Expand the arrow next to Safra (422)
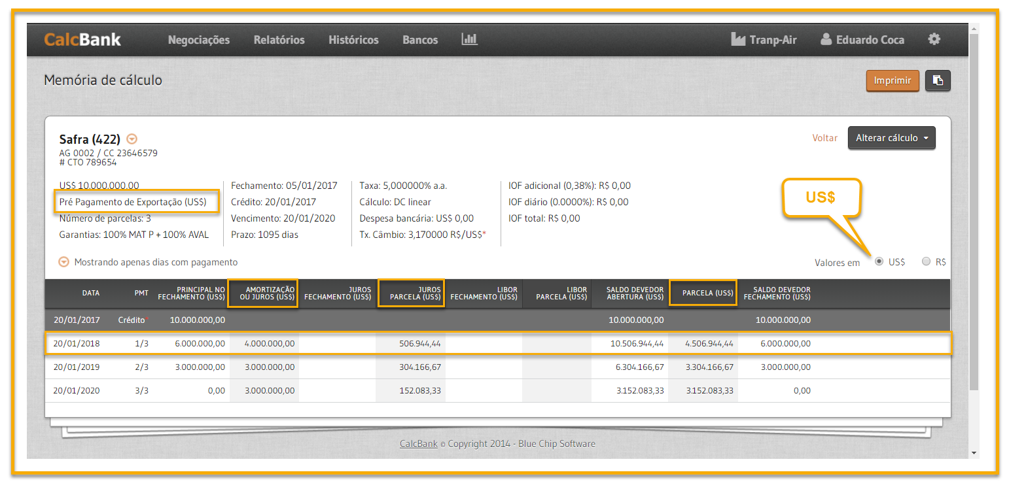 (x=132, y=139)
